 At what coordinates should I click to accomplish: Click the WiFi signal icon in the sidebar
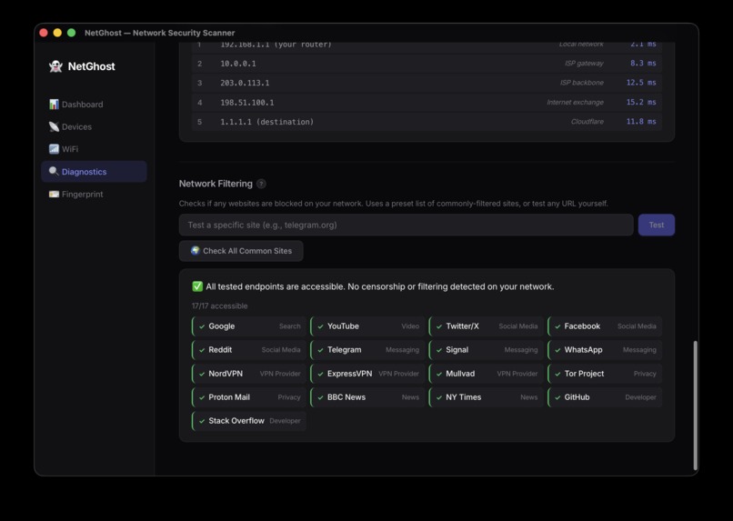click(x=54, y=149)
